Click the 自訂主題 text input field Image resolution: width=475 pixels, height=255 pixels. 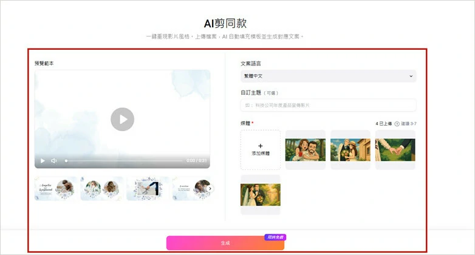(329, 105)
